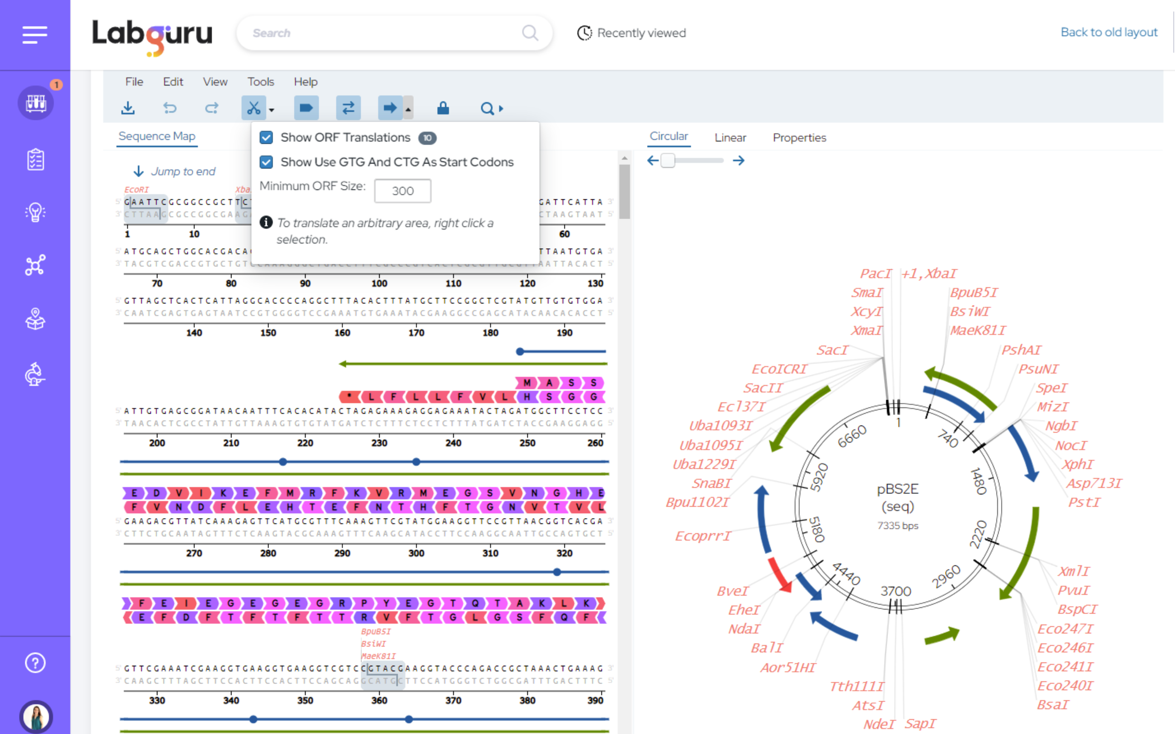Viewport: 1175px width, 734px height.
Task: Select the microscope equipment icon in the sidebar
Action: tap(35, 374)
